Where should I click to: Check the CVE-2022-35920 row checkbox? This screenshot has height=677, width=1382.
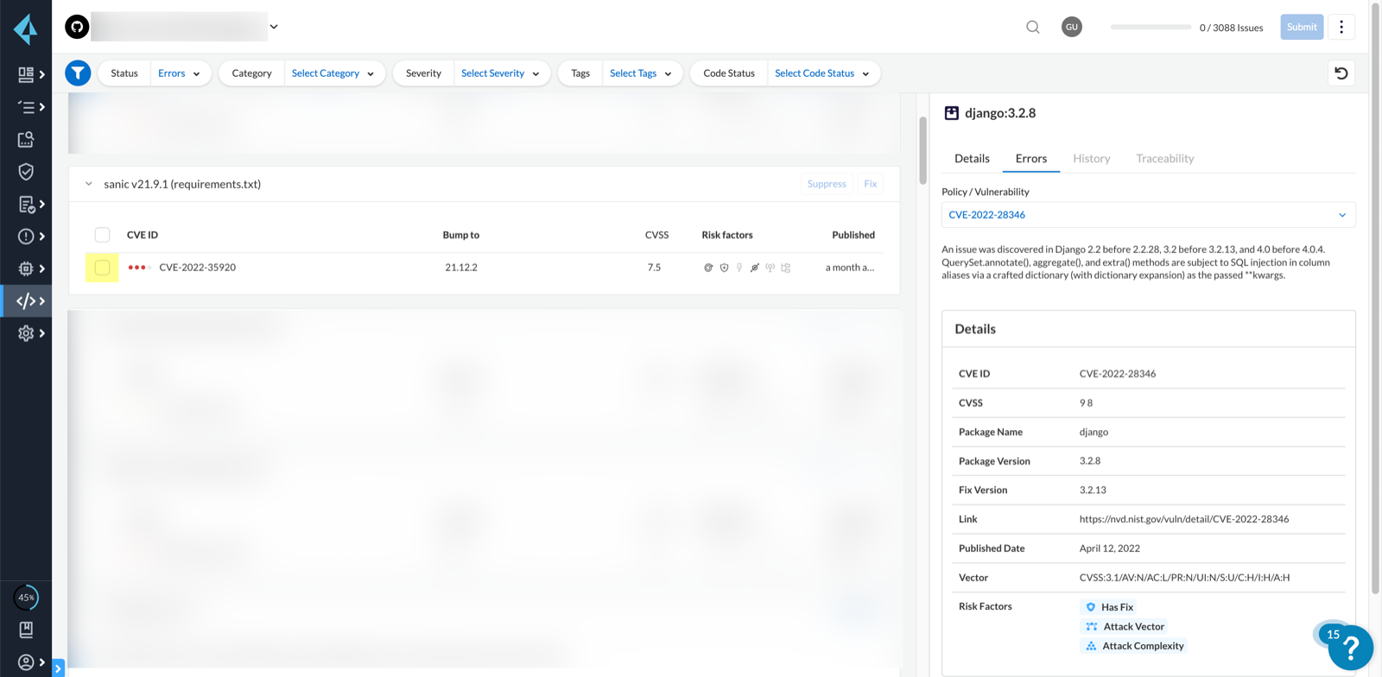pos(102,268)
